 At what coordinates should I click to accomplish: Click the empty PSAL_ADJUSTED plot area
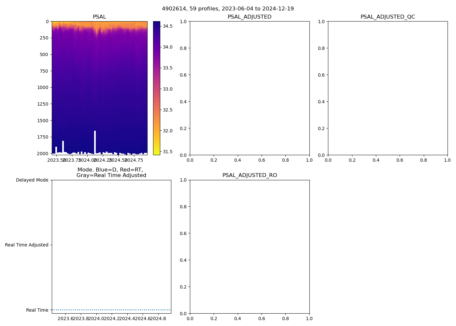click(x=249, y=88)
